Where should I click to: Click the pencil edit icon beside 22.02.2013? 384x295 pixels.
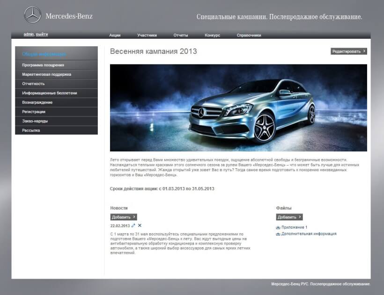tap(133, 225)
